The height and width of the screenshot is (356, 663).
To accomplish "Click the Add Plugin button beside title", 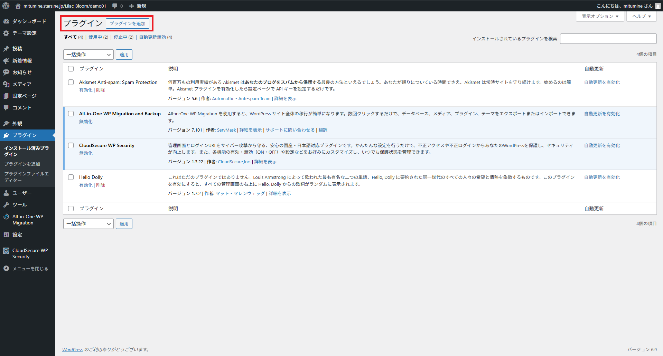I will [128, 23].
